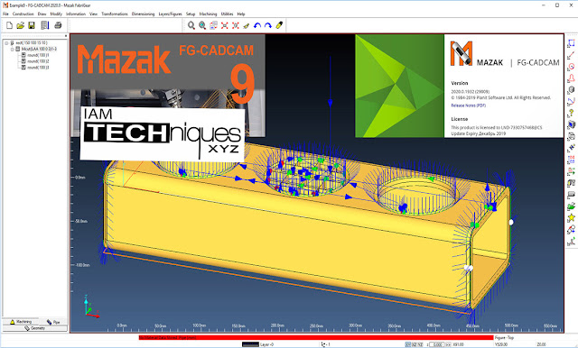The image size is (578, 348).
Task: Click the brush redraw icon
Action: pyautogui.click(x=247, y=25)
